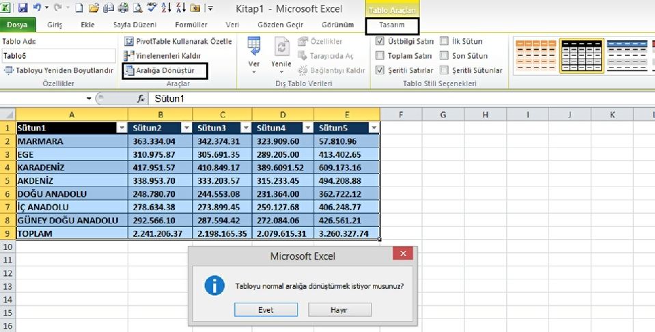655x332 pixels.
Task: Sort descending with Z-A icon
Action: (180, 8)
